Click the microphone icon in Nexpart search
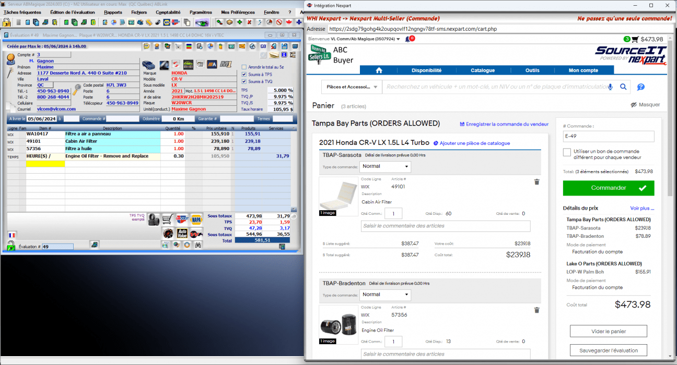This screenshot has height=365, width=677. pyautogui.click(x=611, y=87)
